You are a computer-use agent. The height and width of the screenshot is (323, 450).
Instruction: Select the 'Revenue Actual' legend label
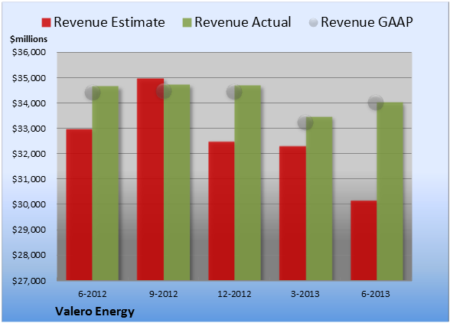(x=243, y=22)
